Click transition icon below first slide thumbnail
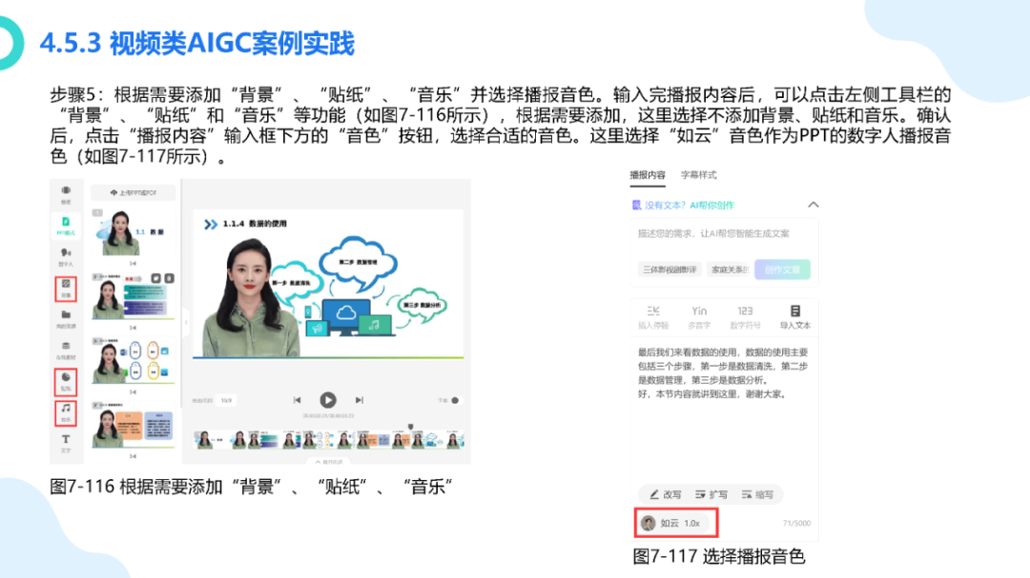This screenshot has height=578, width=1030. pos(134,263)
